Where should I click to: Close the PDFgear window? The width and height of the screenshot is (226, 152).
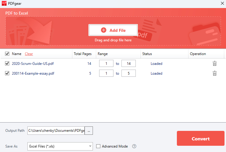coord(222,3)
